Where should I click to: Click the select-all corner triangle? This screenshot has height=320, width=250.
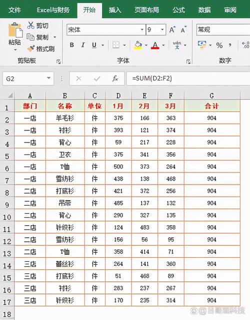point(10,95)
